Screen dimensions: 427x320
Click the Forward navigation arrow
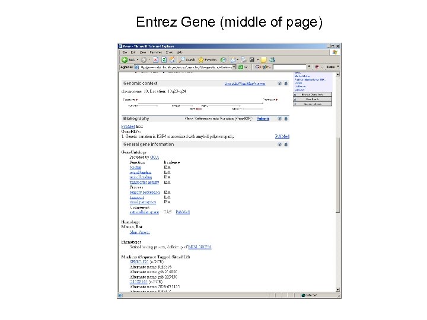144,60
